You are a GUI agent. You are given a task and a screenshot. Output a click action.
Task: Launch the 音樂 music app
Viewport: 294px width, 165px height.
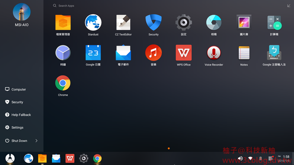click(x=154, y=53)
